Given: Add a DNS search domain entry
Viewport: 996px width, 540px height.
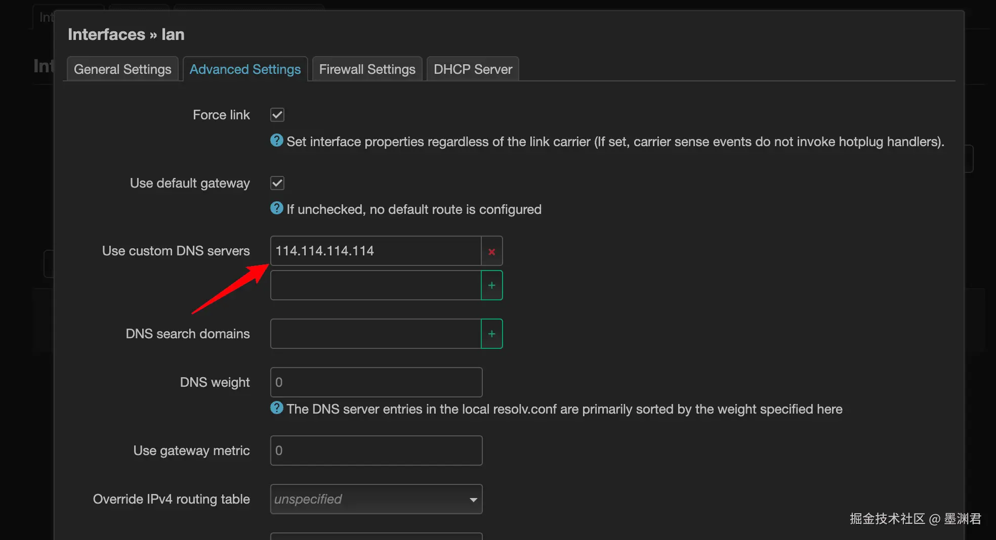Looking at the screenshot, I should click(x=491, y=334).
